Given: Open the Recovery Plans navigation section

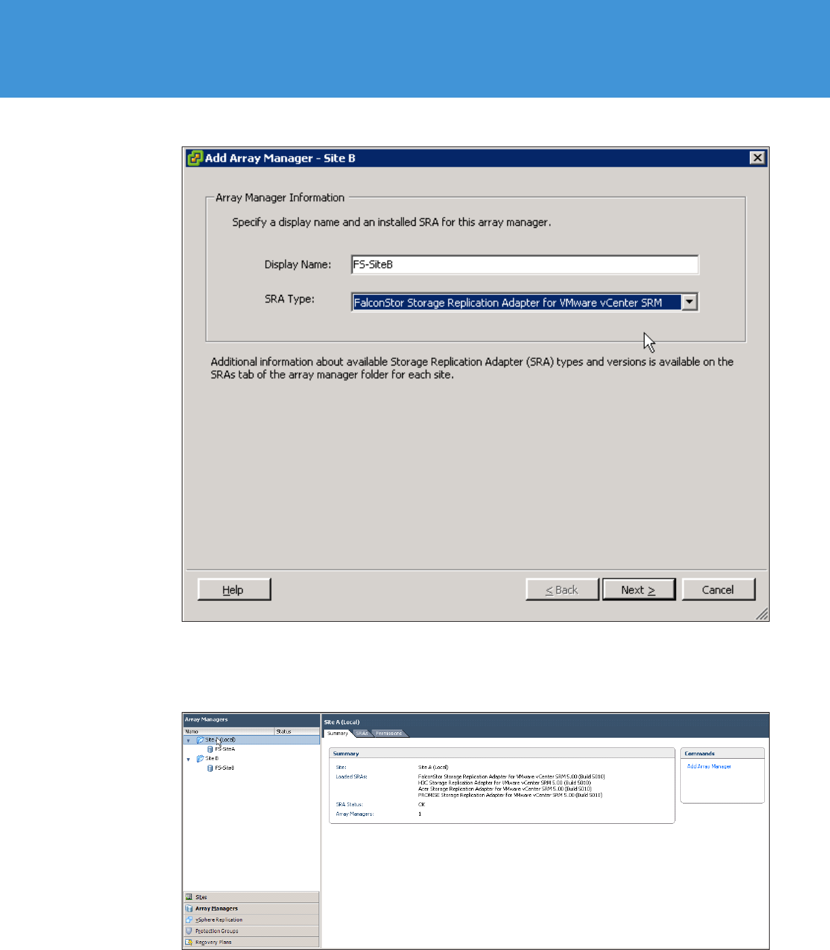Looking at the screenshot, I should pos(251,943).
